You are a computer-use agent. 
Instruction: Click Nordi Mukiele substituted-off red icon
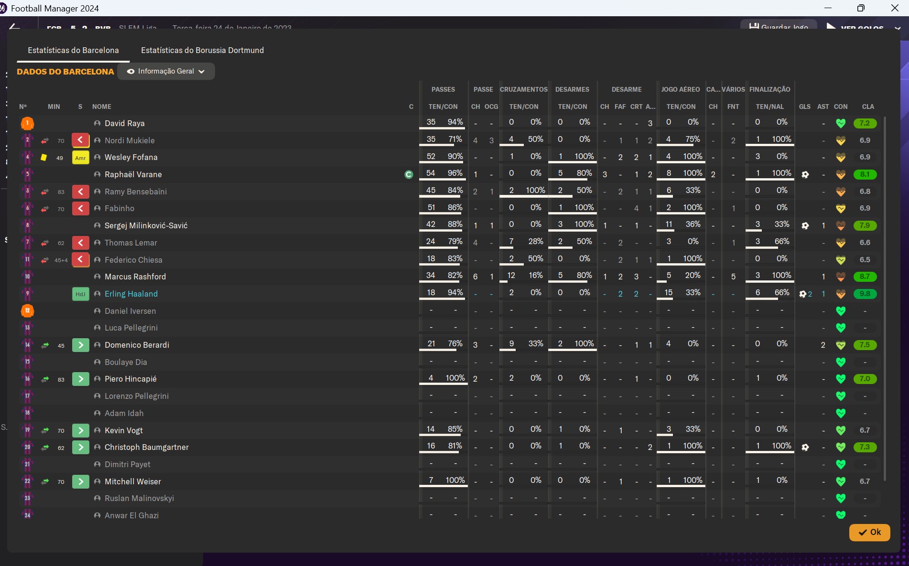[81, 140]
